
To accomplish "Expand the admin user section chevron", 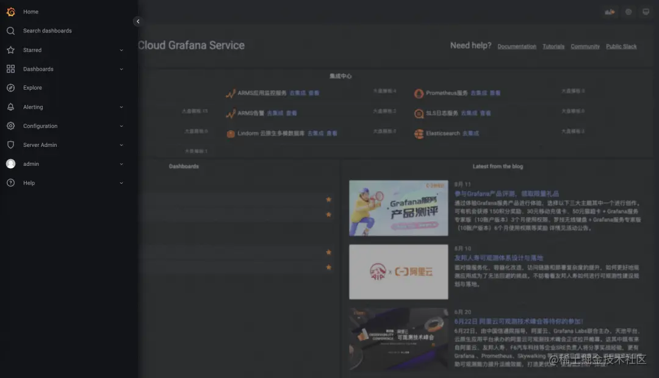I will [x=121, y=164].
